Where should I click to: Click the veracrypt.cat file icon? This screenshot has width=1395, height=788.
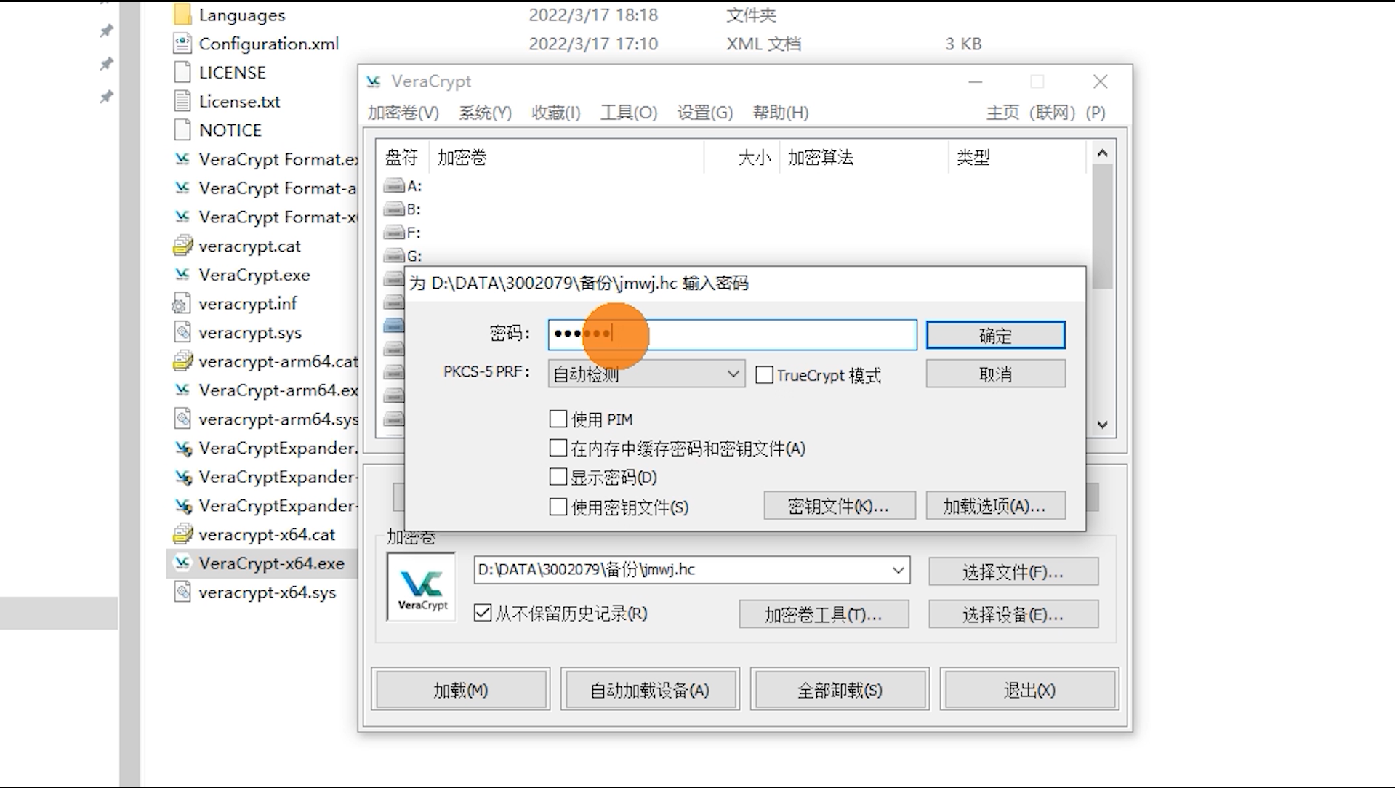[x=182, y=246]
